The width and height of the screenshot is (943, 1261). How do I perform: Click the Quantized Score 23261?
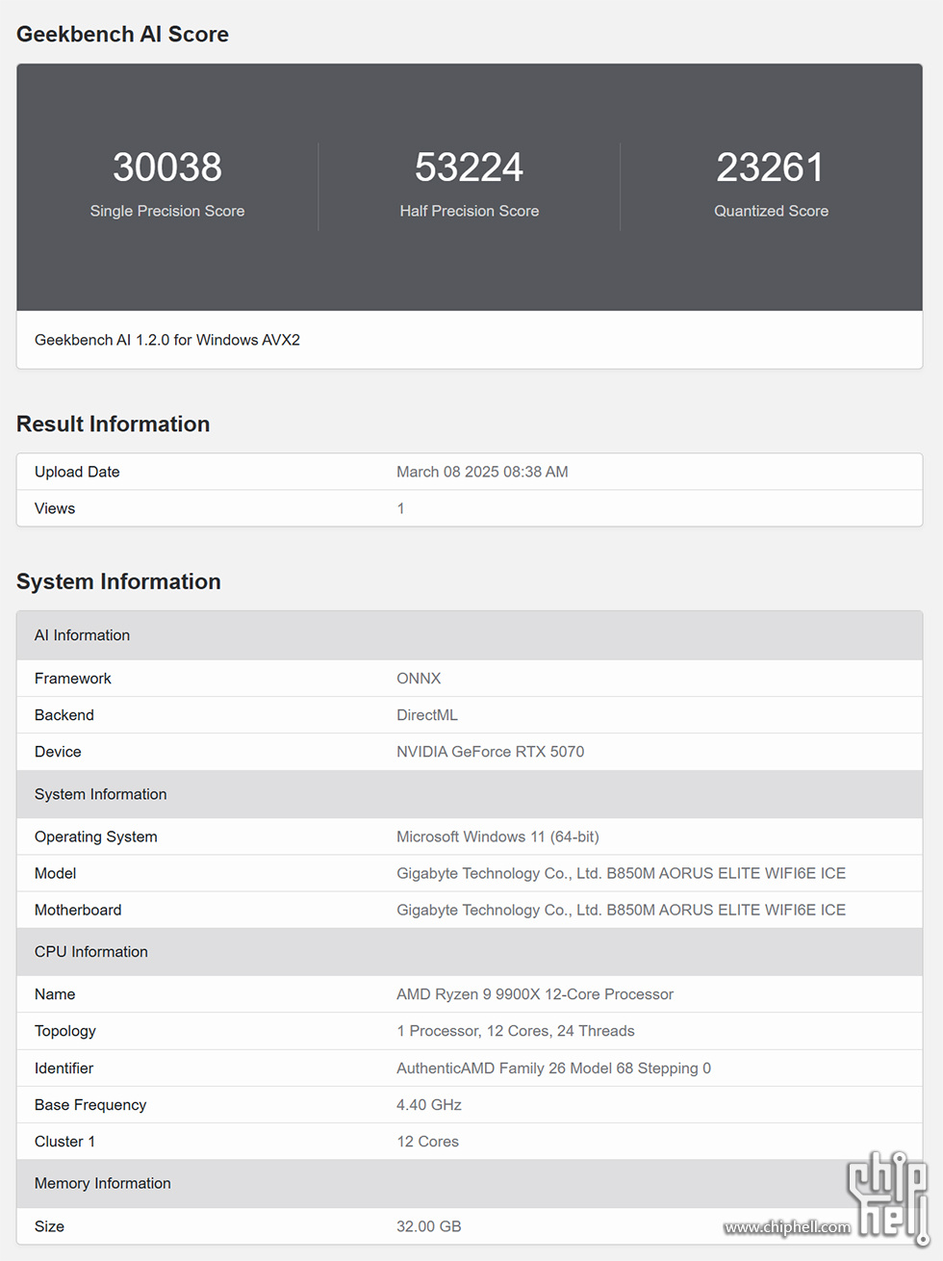[x=770, y=167]
